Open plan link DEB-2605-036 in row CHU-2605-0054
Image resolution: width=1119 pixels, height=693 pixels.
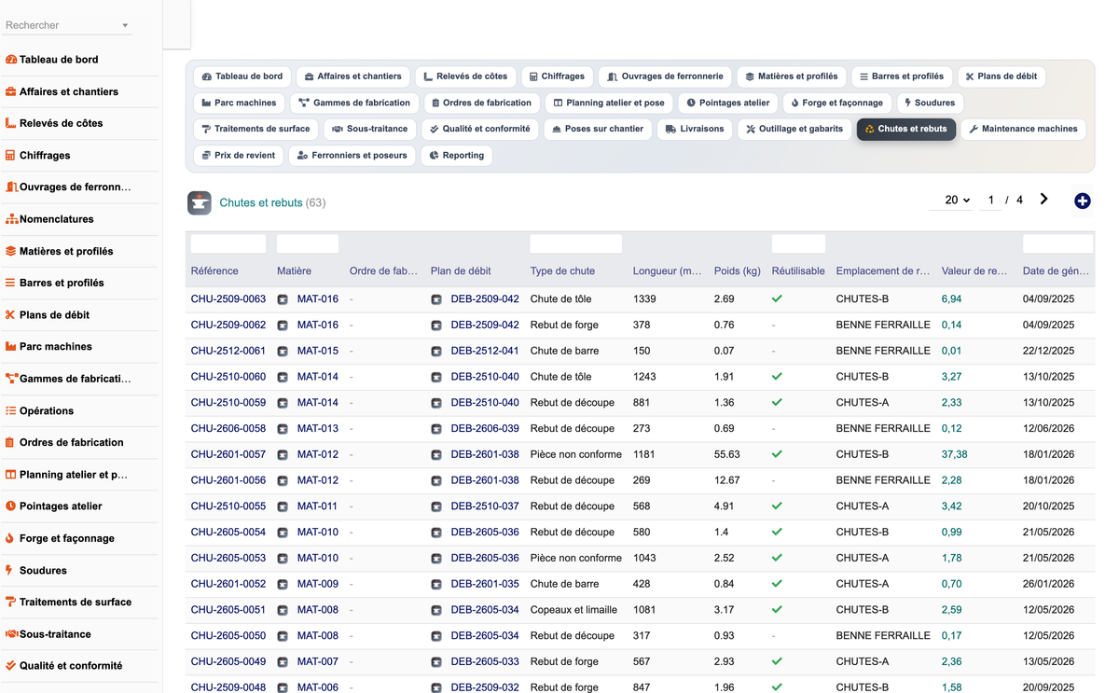(485, 533)
